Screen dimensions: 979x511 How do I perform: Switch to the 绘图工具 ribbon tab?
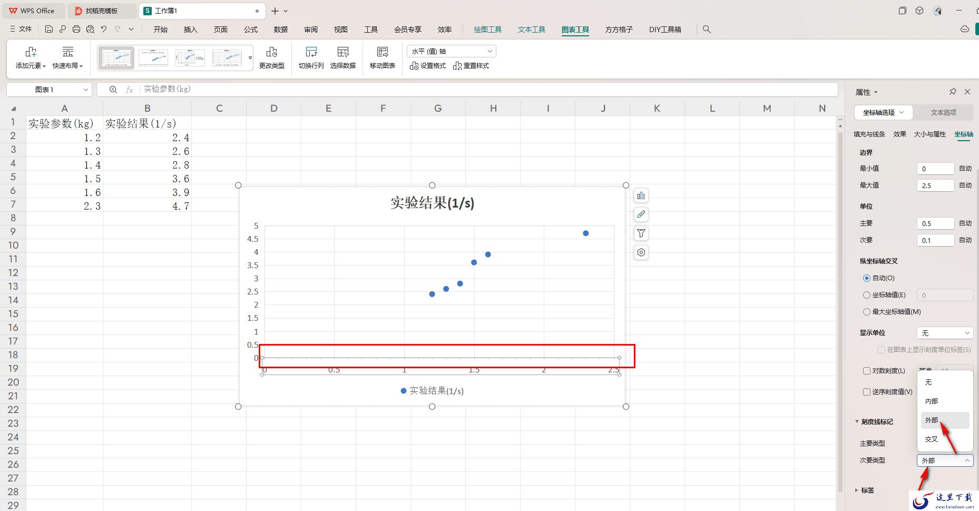488,30
